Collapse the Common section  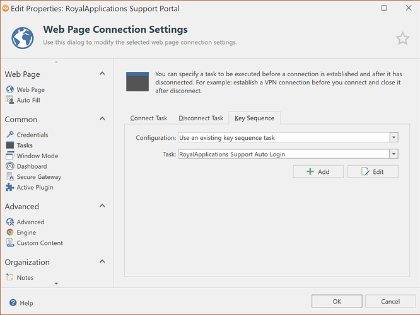click(102, 119)
